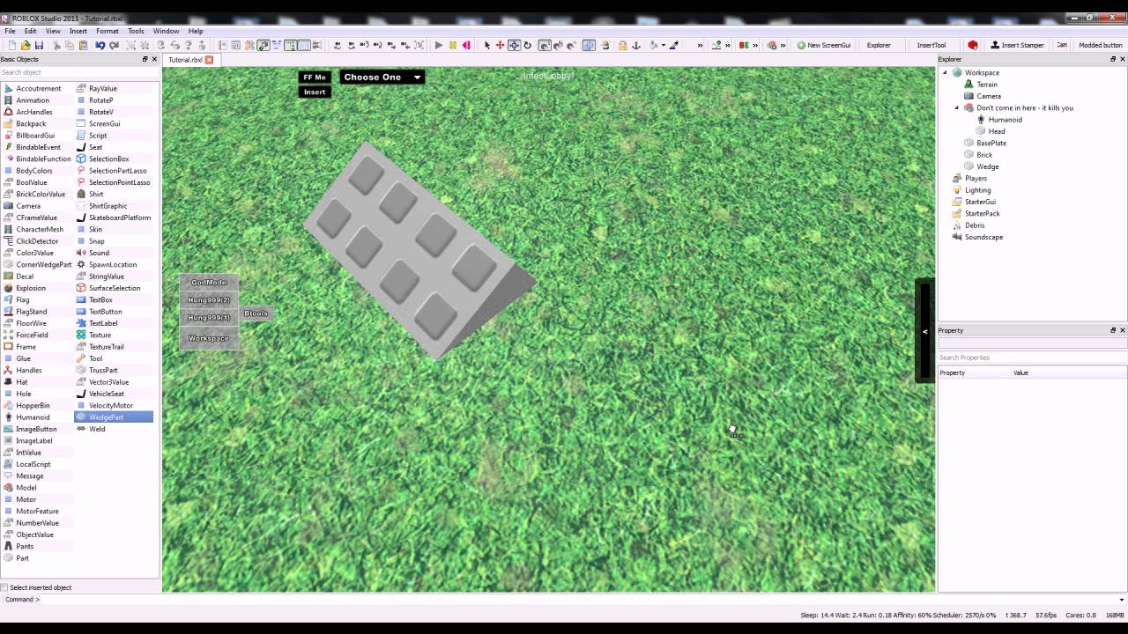Image resolution: width=1128 pixels, height=634 pixels.
Task: Collapse the 'Don't come in here' model node
Action: coord(957,107)
